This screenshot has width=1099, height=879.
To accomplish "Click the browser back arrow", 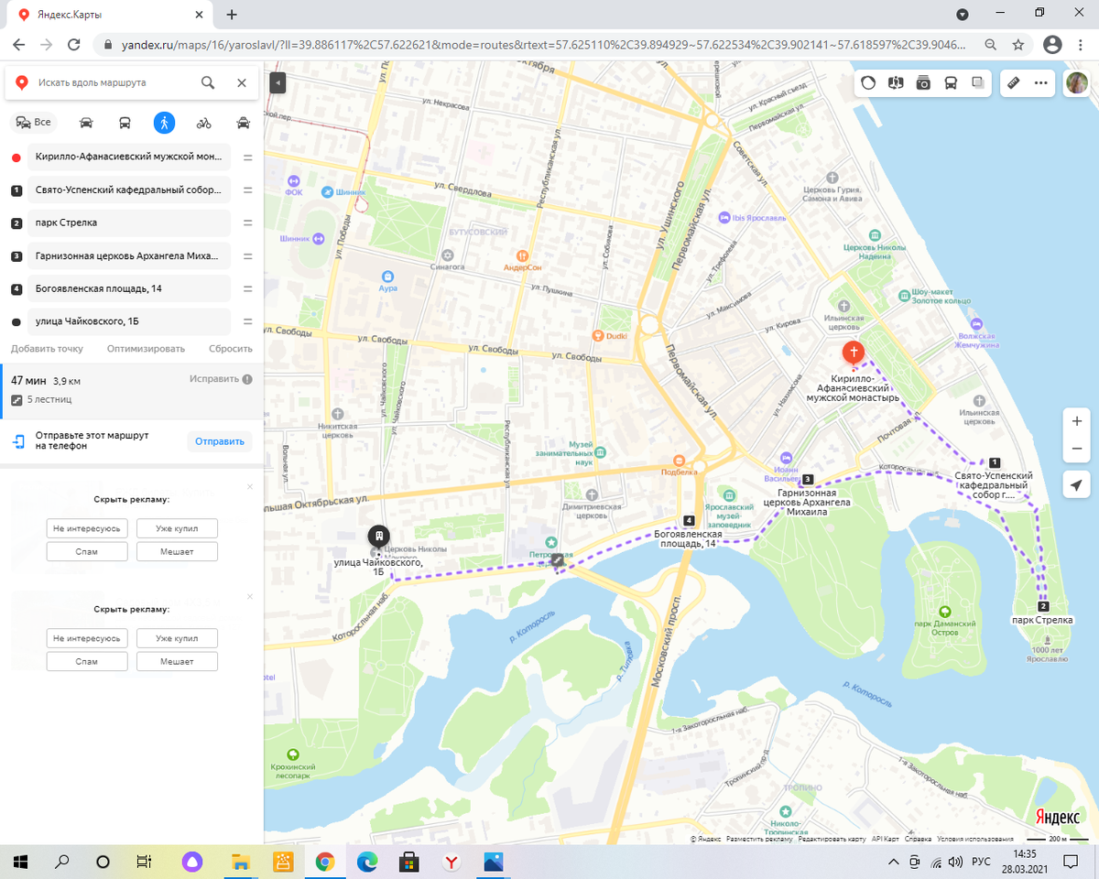I will tap(18, 44).
